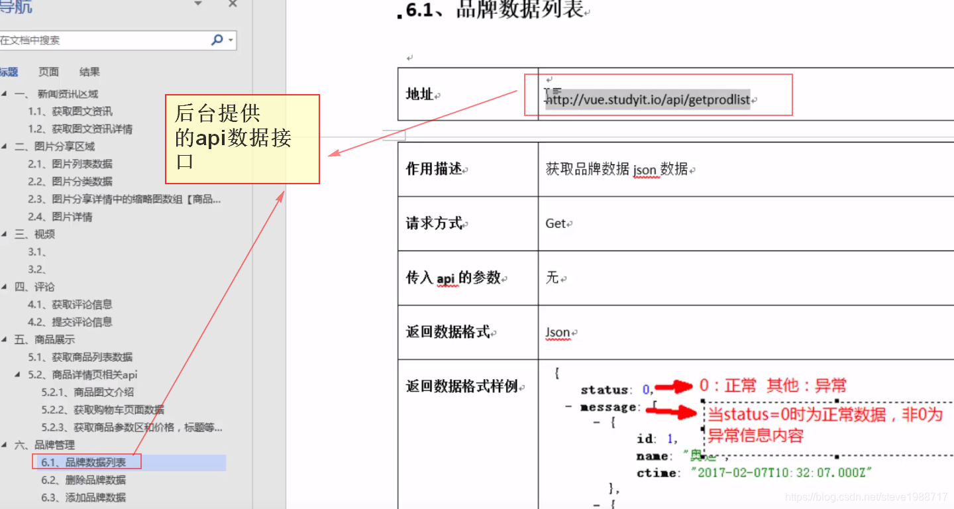This screenshot has height=509, width=954.
Task: Click the 返回数据格式 table cell
Action: coord(468,332)
